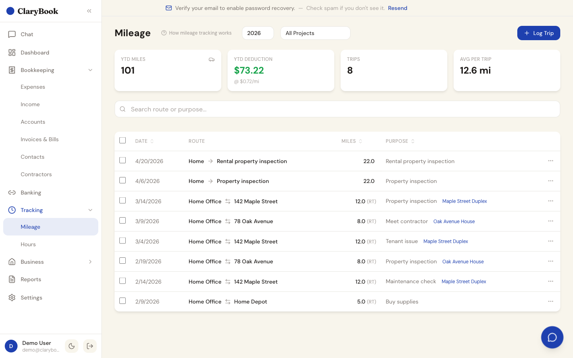This screenshot has width=573, height=358.
Task: Check the select-all checkbox in the table header
Action: click(123, 140)
